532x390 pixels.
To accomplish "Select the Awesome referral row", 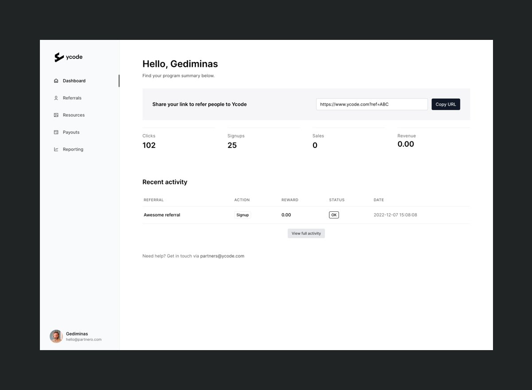I will click(x=306, y=215).
